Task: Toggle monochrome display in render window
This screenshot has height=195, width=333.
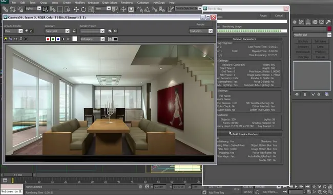Action: coord(68,39)
